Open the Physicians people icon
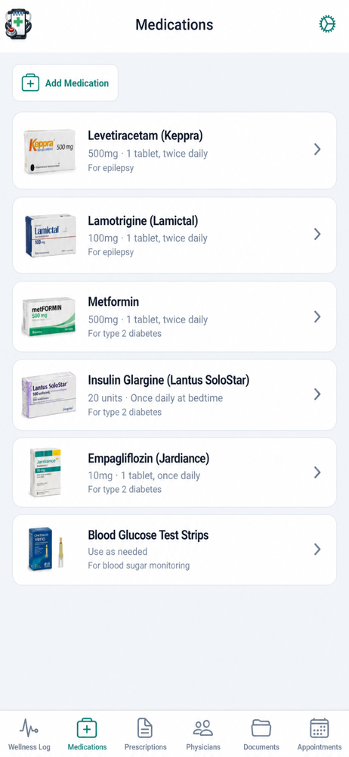The width and height of the screenshot is (349, 757). [x=203, y=727]
